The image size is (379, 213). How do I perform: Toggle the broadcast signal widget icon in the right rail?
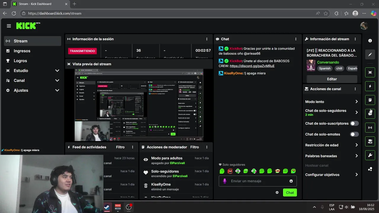(370, 128)
